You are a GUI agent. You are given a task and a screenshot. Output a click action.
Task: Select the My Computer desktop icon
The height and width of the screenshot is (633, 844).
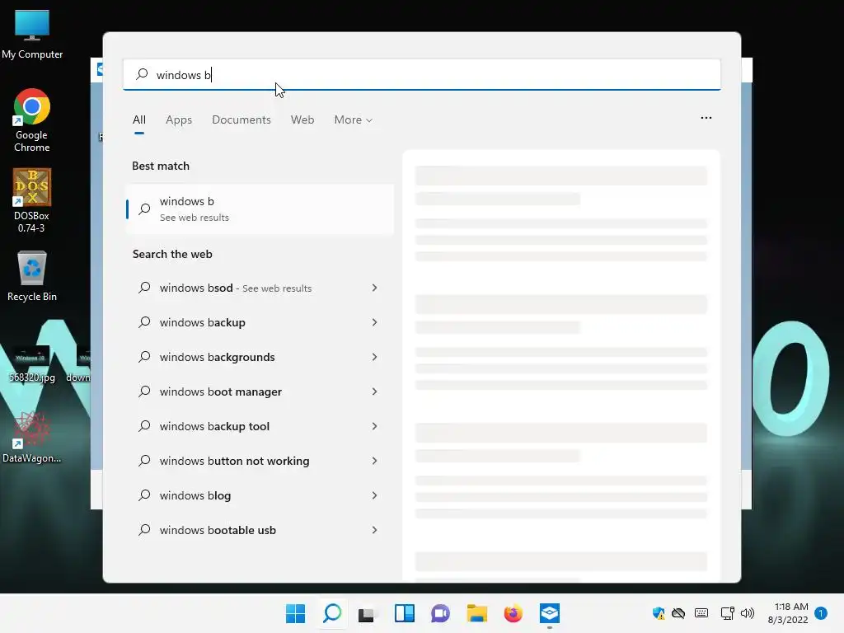32,35
